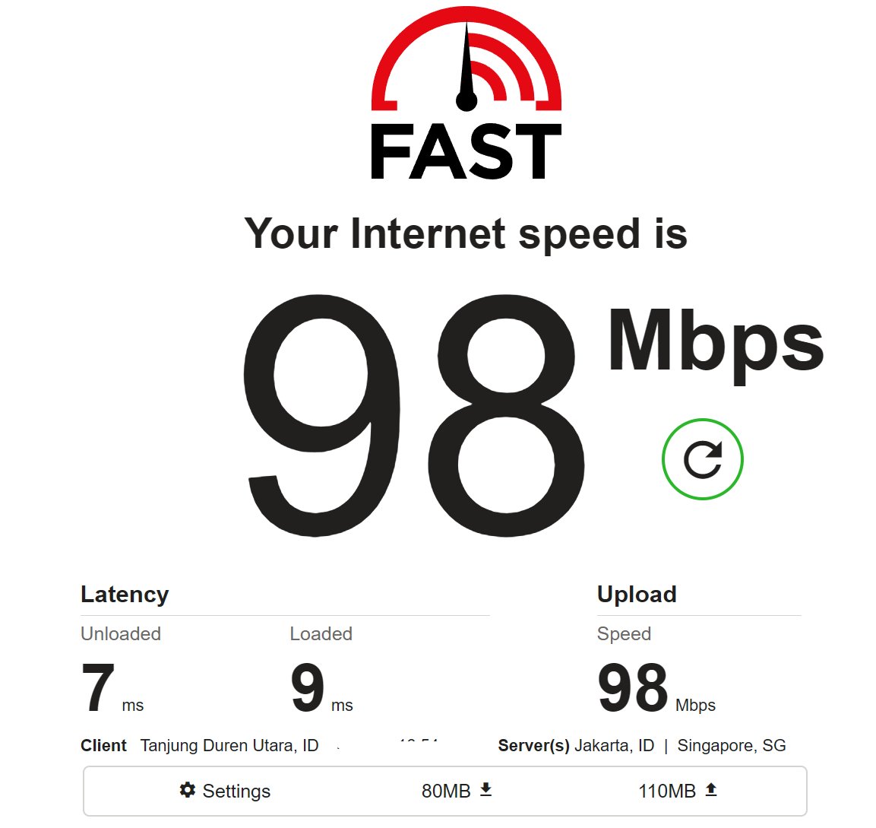Click the Upload section heading
This screenshot has height=828, width=876.
[637, 594]
